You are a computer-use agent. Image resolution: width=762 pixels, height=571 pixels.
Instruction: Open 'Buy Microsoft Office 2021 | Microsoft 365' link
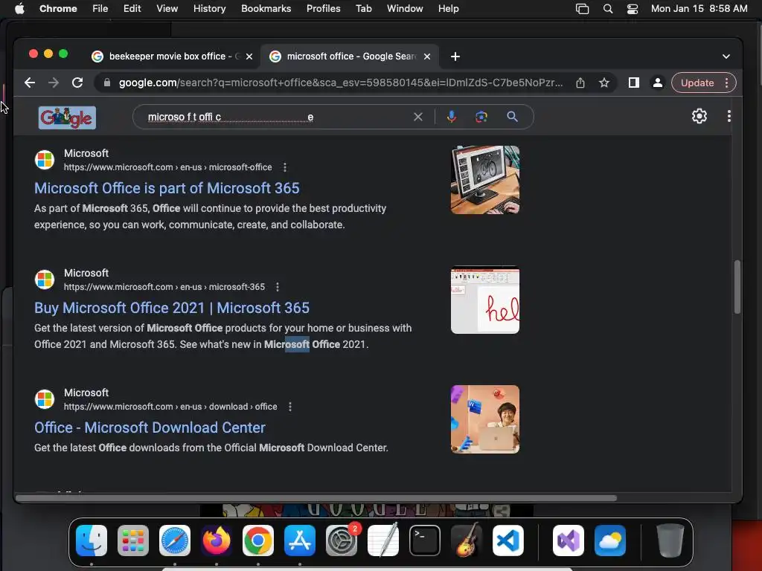pyautogui.click(x=172, y=308)
